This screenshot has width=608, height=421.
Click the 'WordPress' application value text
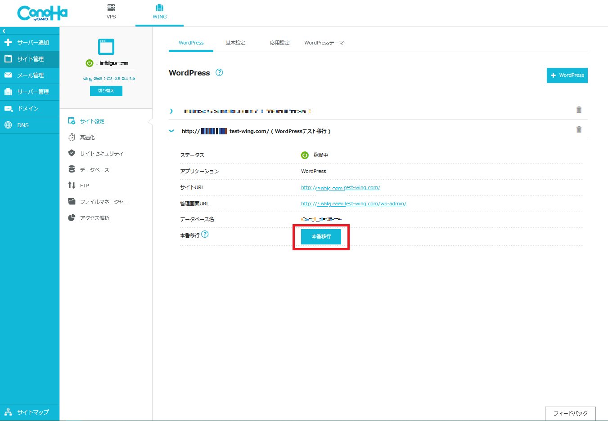click(x=314, y=171)
